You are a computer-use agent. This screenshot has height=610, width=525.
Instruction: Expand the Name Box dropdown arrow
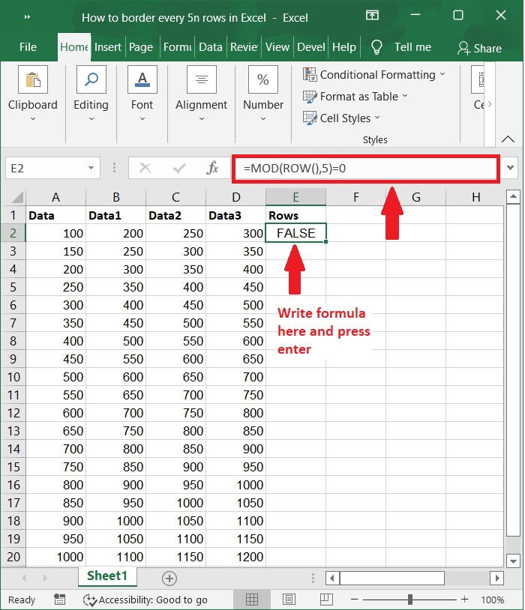[91, 169]
